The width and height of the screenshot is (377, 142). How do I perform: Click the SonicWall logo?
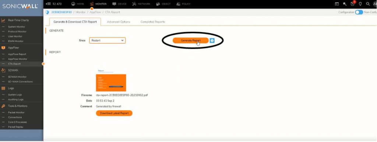[20, 6]
